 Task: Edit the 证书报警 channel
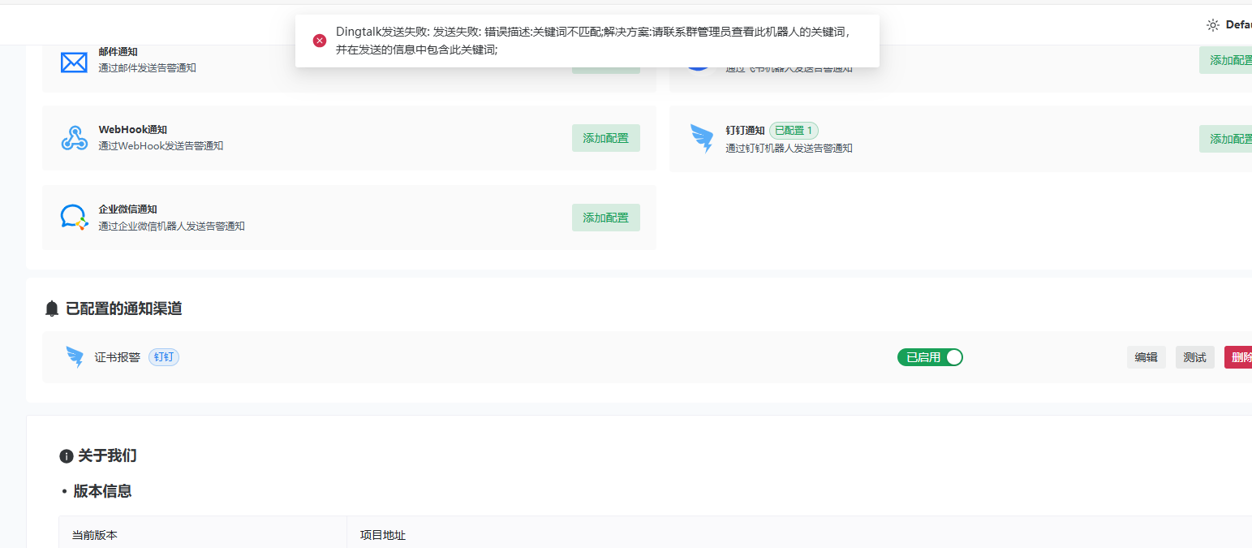point(1147,357)
